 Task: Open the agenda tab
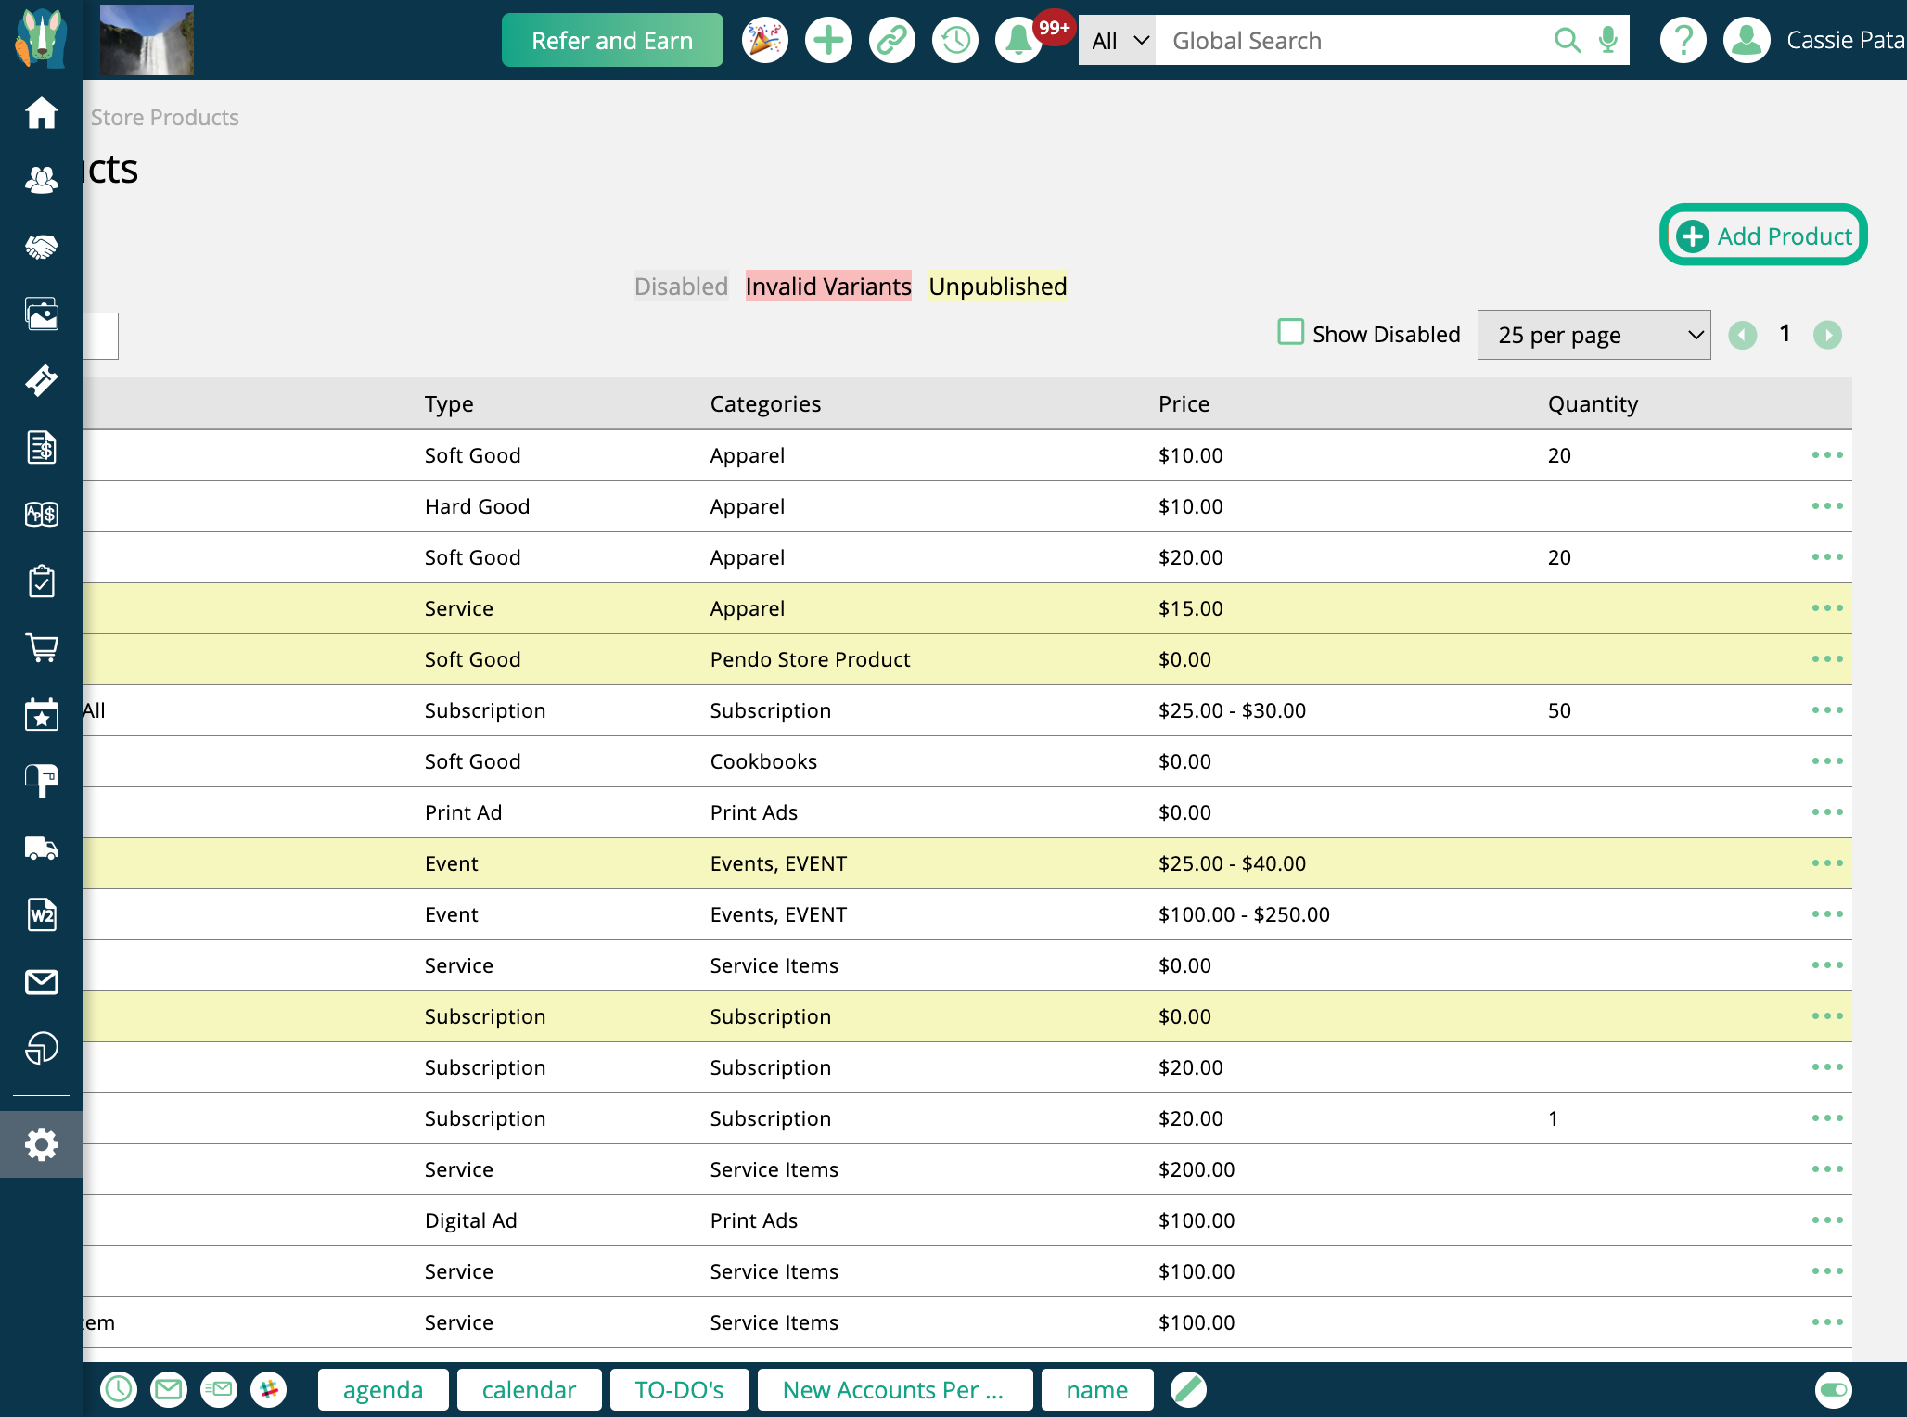pos(382,1389)
